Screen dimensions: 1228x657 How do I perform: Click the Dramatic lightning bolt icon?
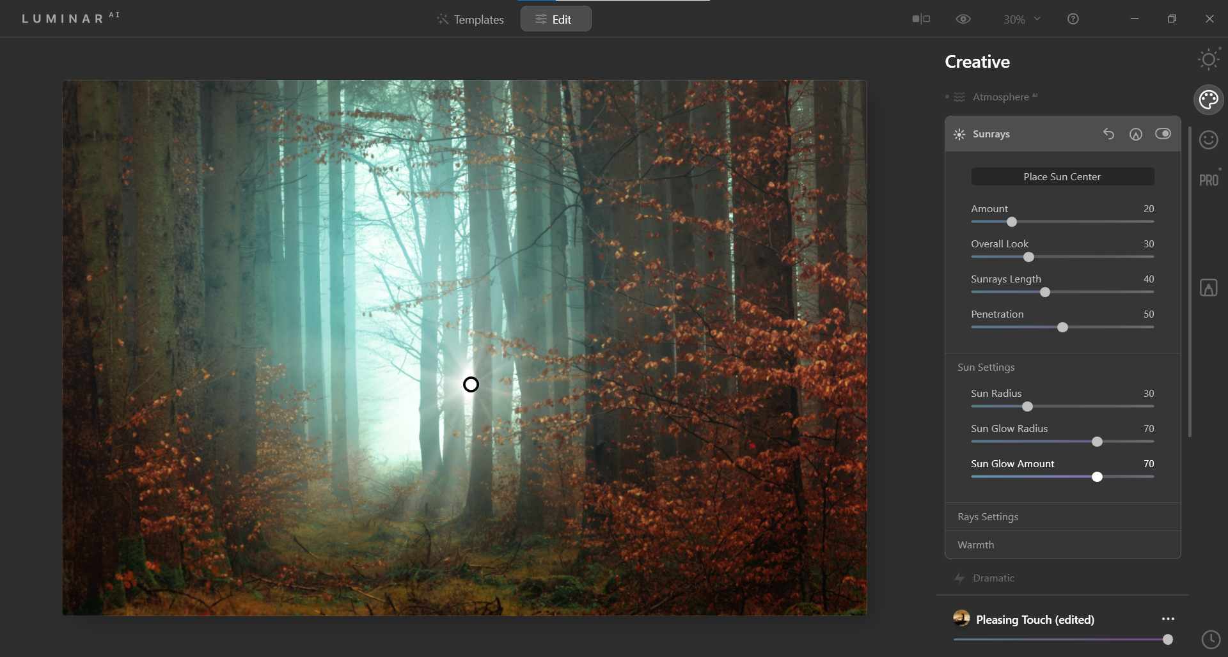click(959, 578)
